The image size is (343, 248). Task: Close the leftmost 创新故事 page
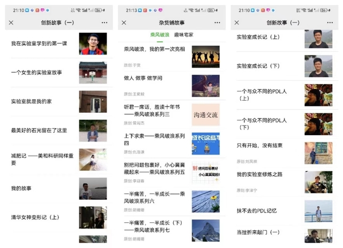[x=11, y=22]
